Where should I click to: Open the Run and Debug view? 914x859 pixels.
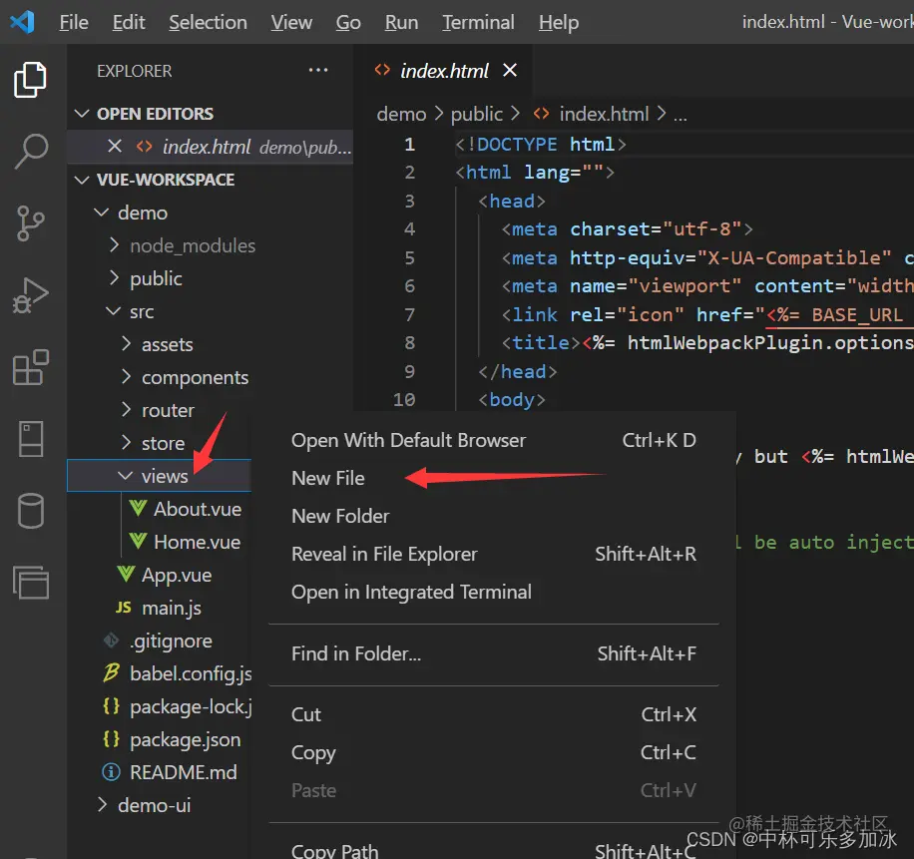[30, 295]
